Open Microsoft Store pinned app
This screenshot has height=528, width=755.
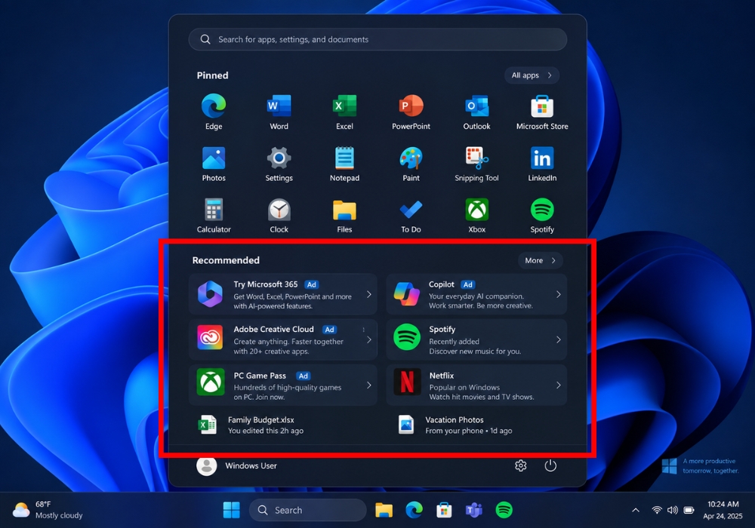point(542,112)
